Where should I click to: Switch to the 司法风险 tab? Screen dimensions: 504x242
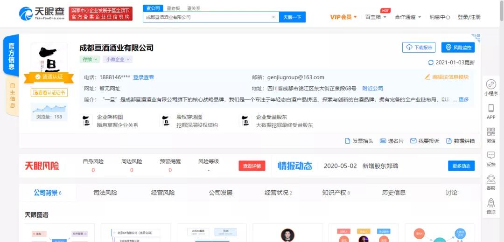pos(105,193)
